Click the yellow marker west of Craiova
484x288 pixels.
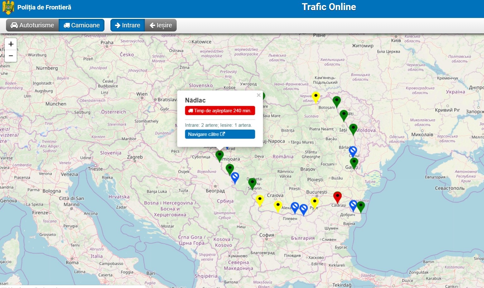click(259, 200)
